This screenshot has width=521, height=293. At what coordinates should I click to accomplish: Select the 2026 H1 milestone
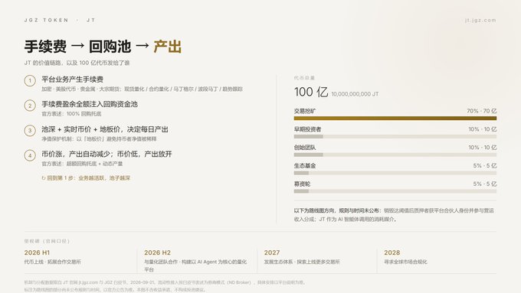click(37, 252)
